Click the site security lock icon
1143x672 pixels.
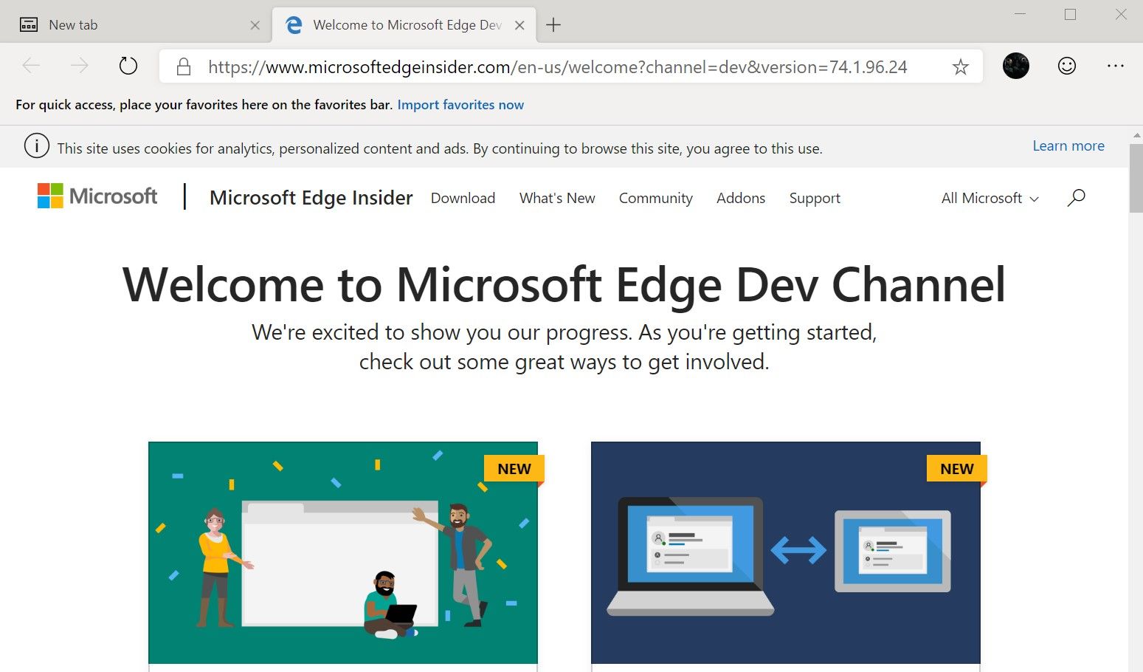[184, 67]
